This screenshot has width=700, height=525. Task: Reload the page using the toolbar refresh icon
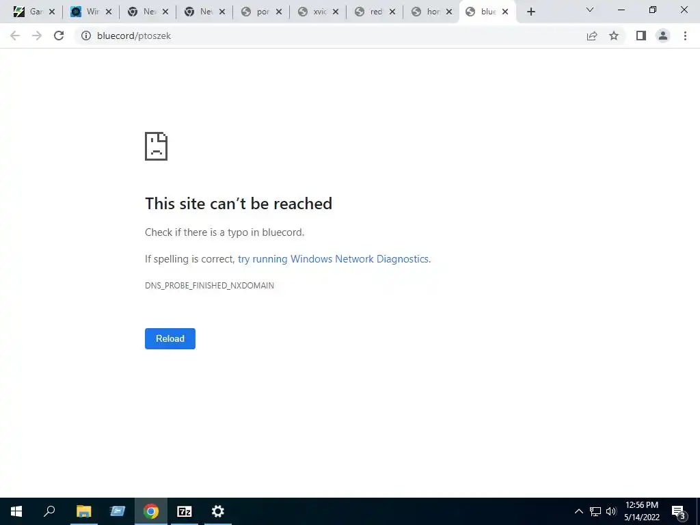point(59,36)
